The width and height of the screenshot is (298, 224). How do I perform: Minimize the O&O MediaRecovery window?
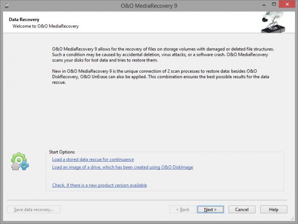(x=264, y=5)
